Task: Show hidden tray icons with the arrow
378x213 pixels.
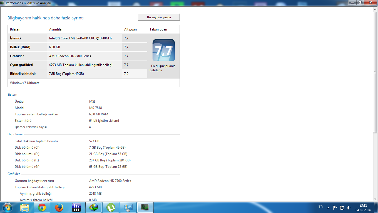Action: tap(328, 207)
